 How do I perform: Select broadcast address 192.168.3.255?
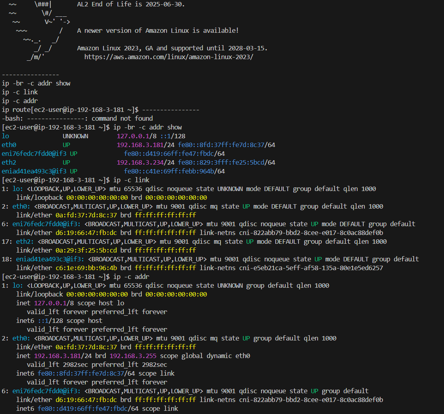tap(133, 356)
